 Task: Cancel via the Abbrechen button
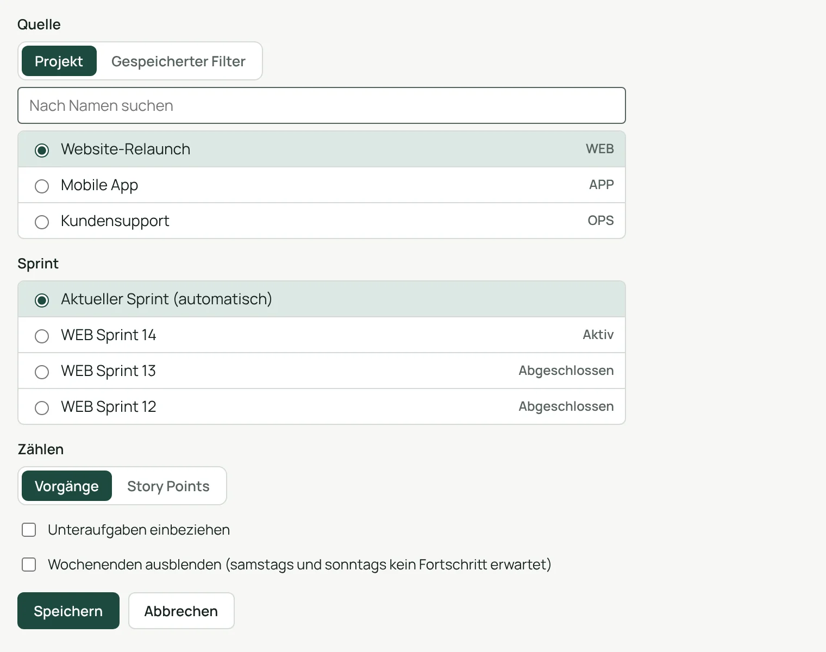182,611
